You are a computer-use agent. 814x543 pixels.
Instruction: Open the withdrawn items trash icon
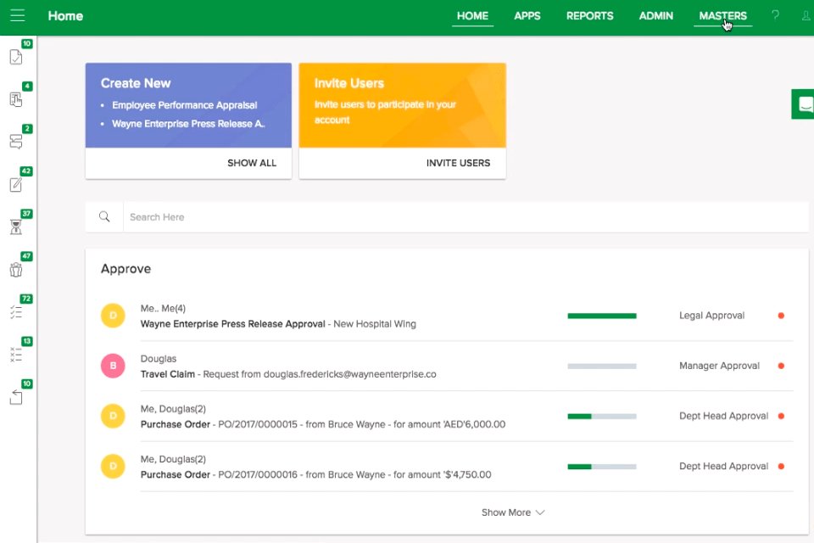click(15, 269)
